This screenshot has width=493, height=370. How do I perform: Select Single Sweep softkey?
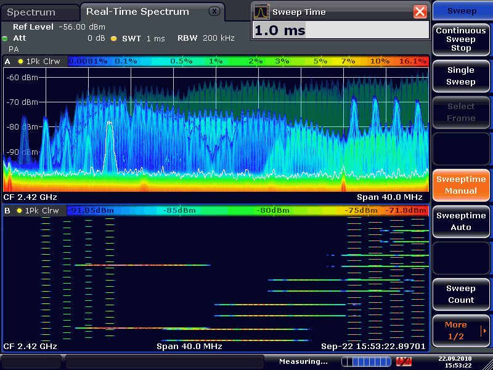pos(461,76)
